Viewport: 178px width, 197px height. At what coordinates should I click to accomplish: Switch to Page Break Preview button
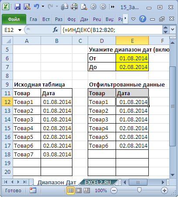[x=87, y=190]
